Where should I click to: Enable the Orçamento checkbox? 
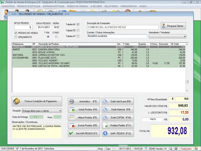16,37
